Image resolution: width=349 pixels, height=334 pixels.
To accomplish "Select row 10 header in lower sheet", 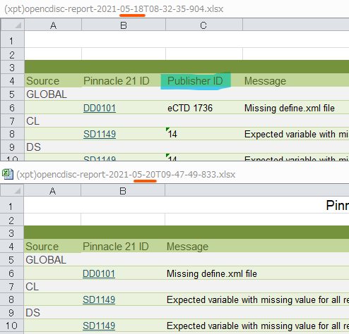I will pos(11,326).
